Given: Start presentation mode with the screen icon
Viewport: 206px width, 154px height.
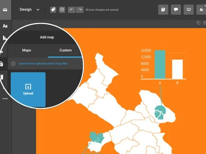Looking at the screenshot, I should (x=188, y=9).
